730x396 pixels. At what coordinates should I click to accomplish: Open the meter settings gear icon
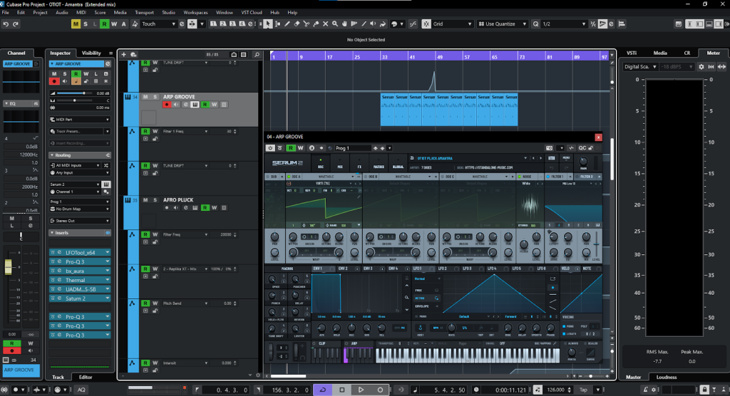[x=701, y=66]
